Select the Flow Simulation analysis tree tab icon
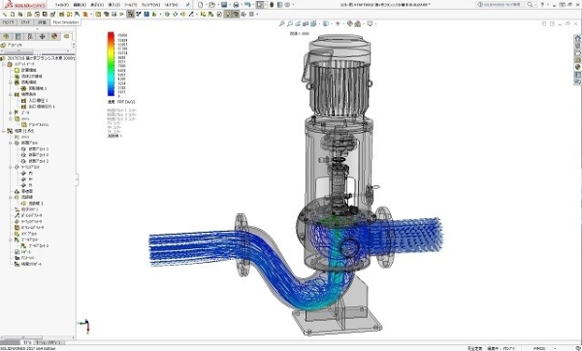Screen dimensions: 582x351 click(x=66, y=37)
